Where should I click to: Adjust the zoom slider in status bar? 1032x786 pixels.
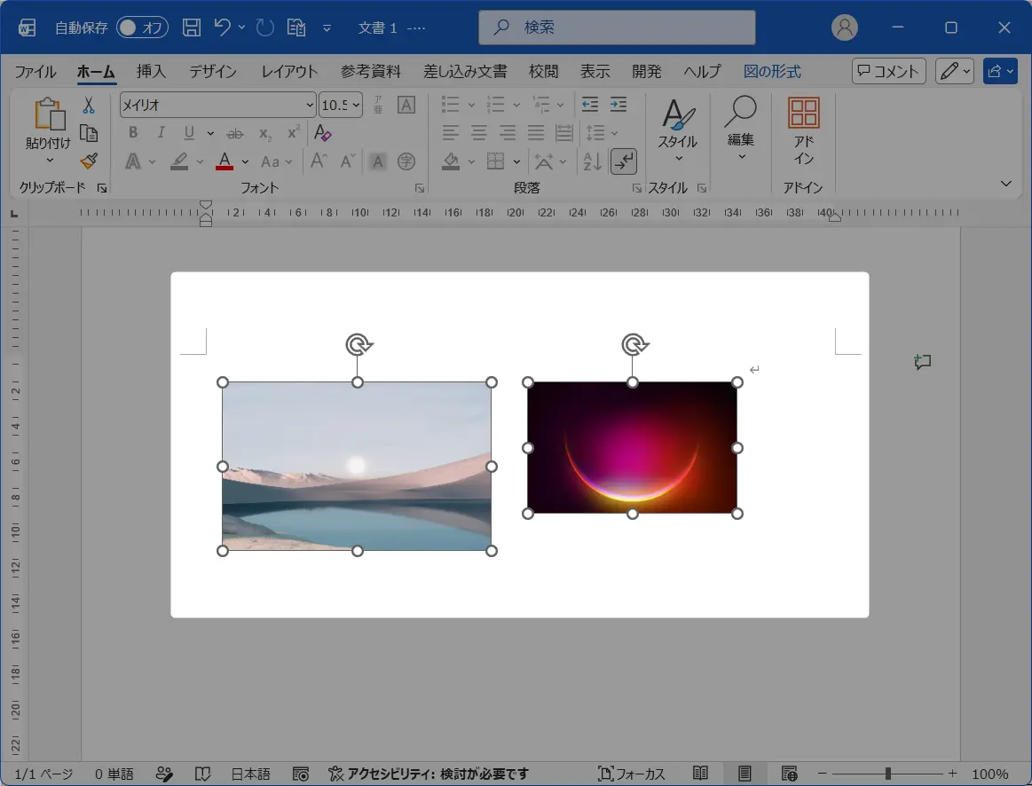coord(887,774)
